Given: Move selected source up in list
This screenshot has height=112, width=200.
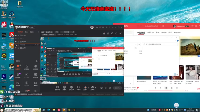Looking at the screenshot, I should [x=33, y=45].
